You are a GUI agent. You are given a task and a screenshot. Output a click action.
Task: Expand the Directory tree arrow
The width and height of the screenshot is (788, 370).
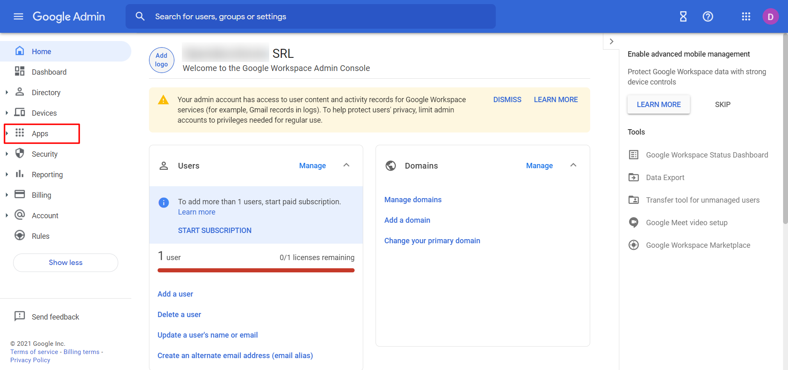7,93
